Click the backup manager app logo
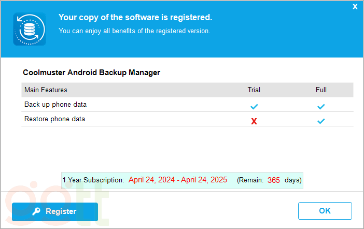The image size is (364, 229). pos(30,29)
